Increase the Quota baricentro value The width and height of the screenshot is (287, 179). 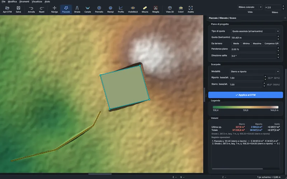pyautogui.click(x=278, y=37)
